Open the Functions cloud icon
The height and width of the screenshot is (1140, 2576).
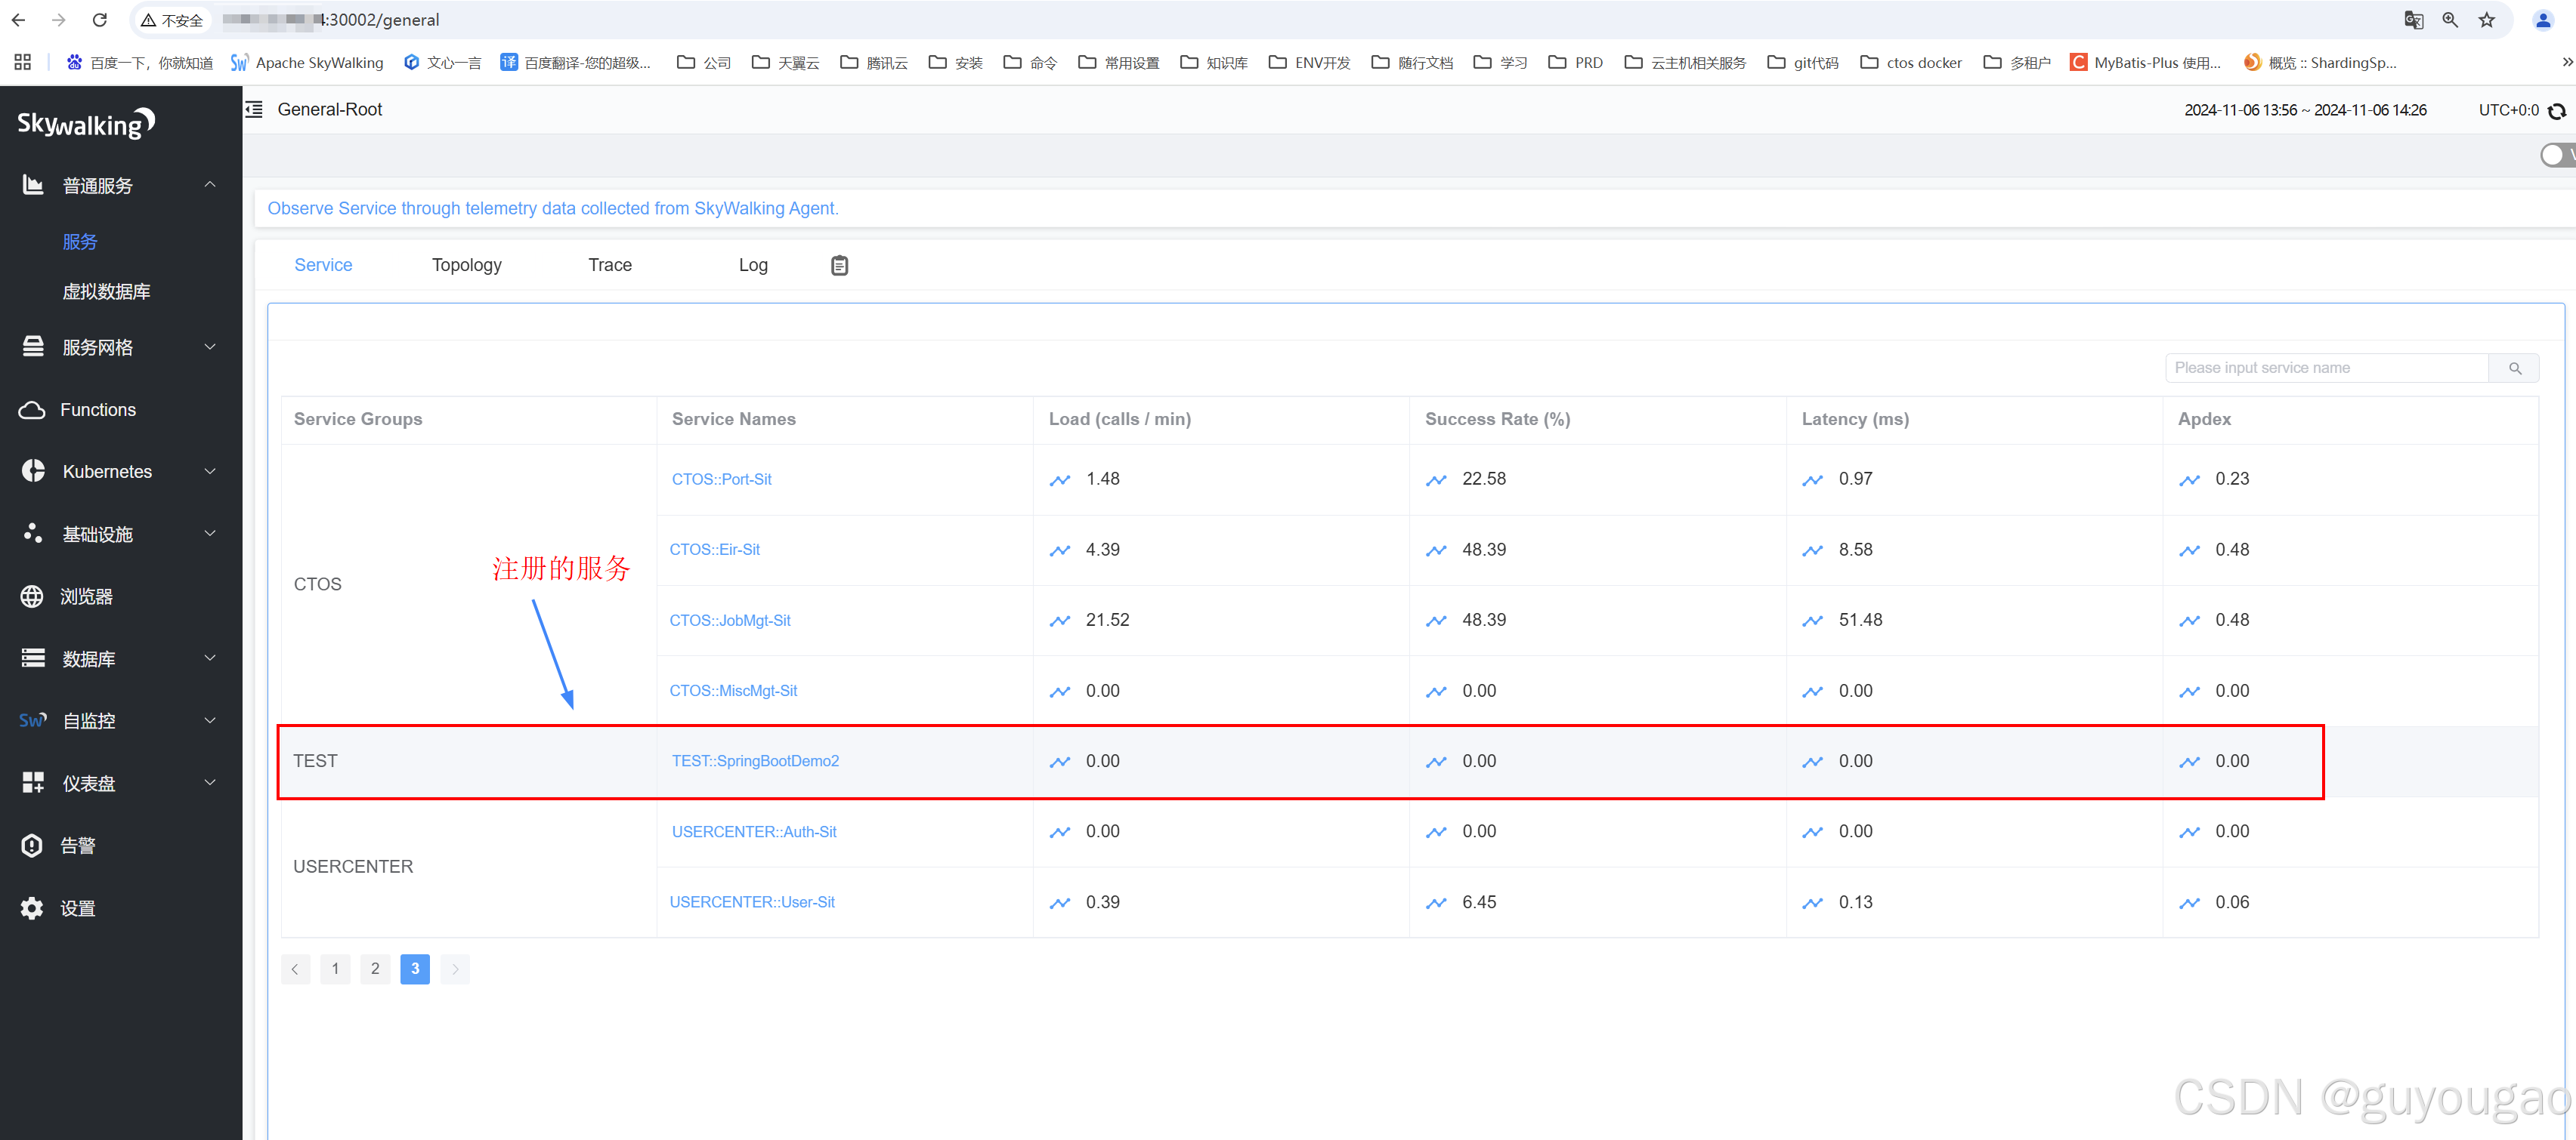coord(32,408)
